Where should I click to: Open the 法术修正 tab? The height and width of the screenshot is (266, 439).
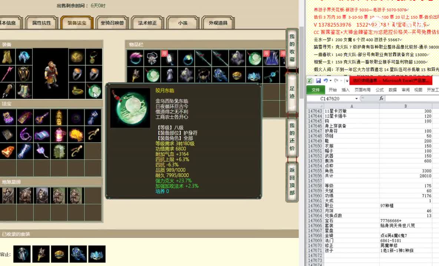point(147,23)
